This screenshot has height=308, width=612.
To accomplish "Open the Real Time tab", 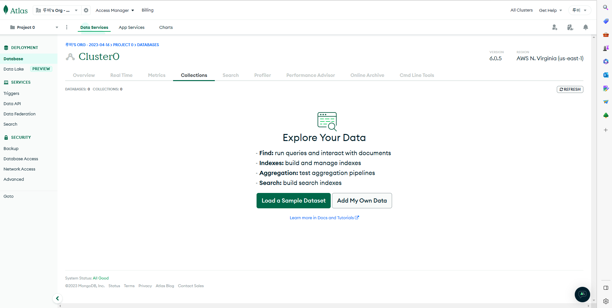I will [121, 75].
